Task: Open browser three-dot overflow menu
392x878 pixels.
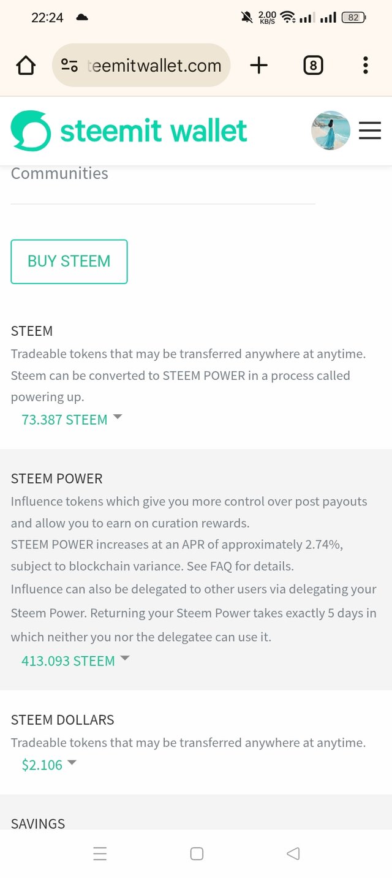Action: tap(365, 65)
